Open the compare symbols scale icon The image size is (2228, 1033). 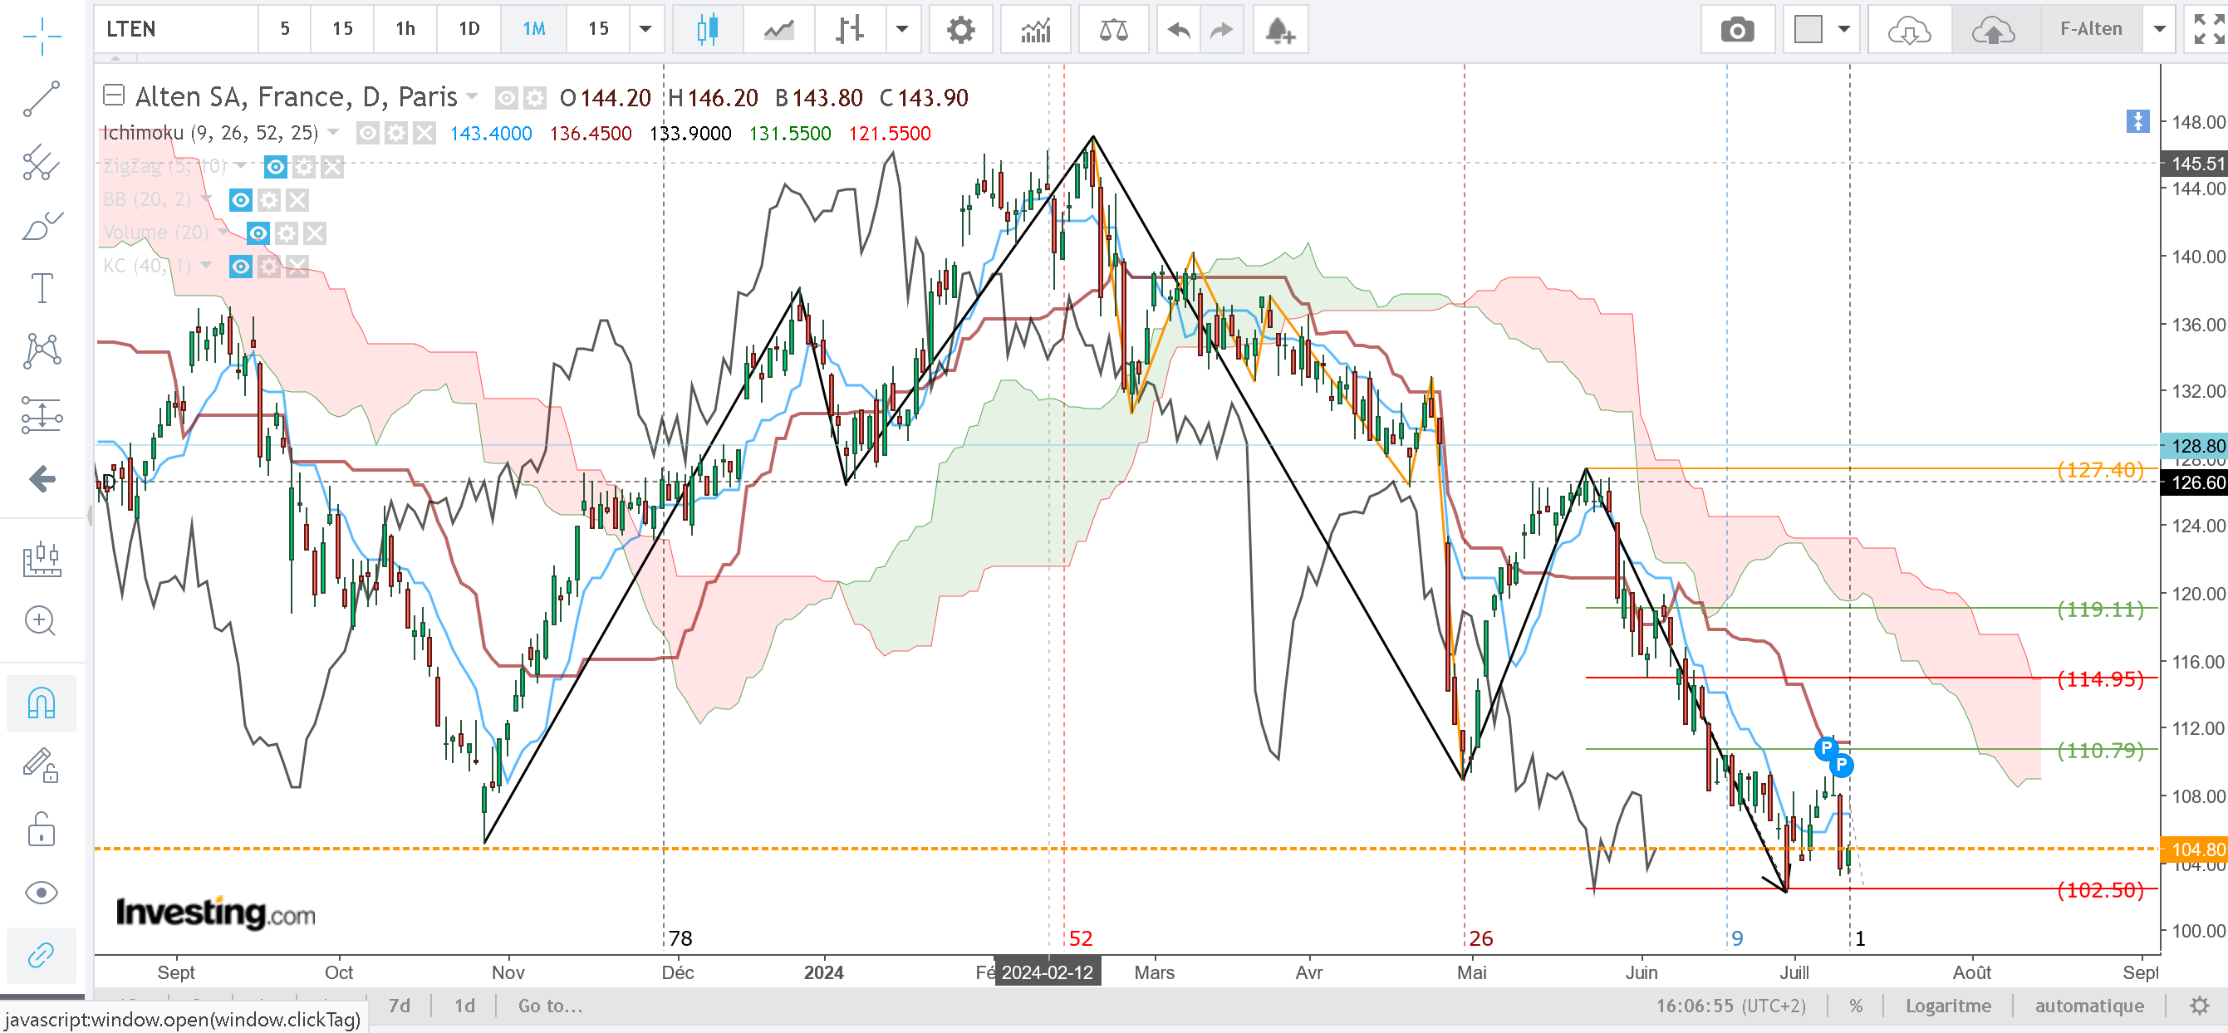click(1113, 29)
